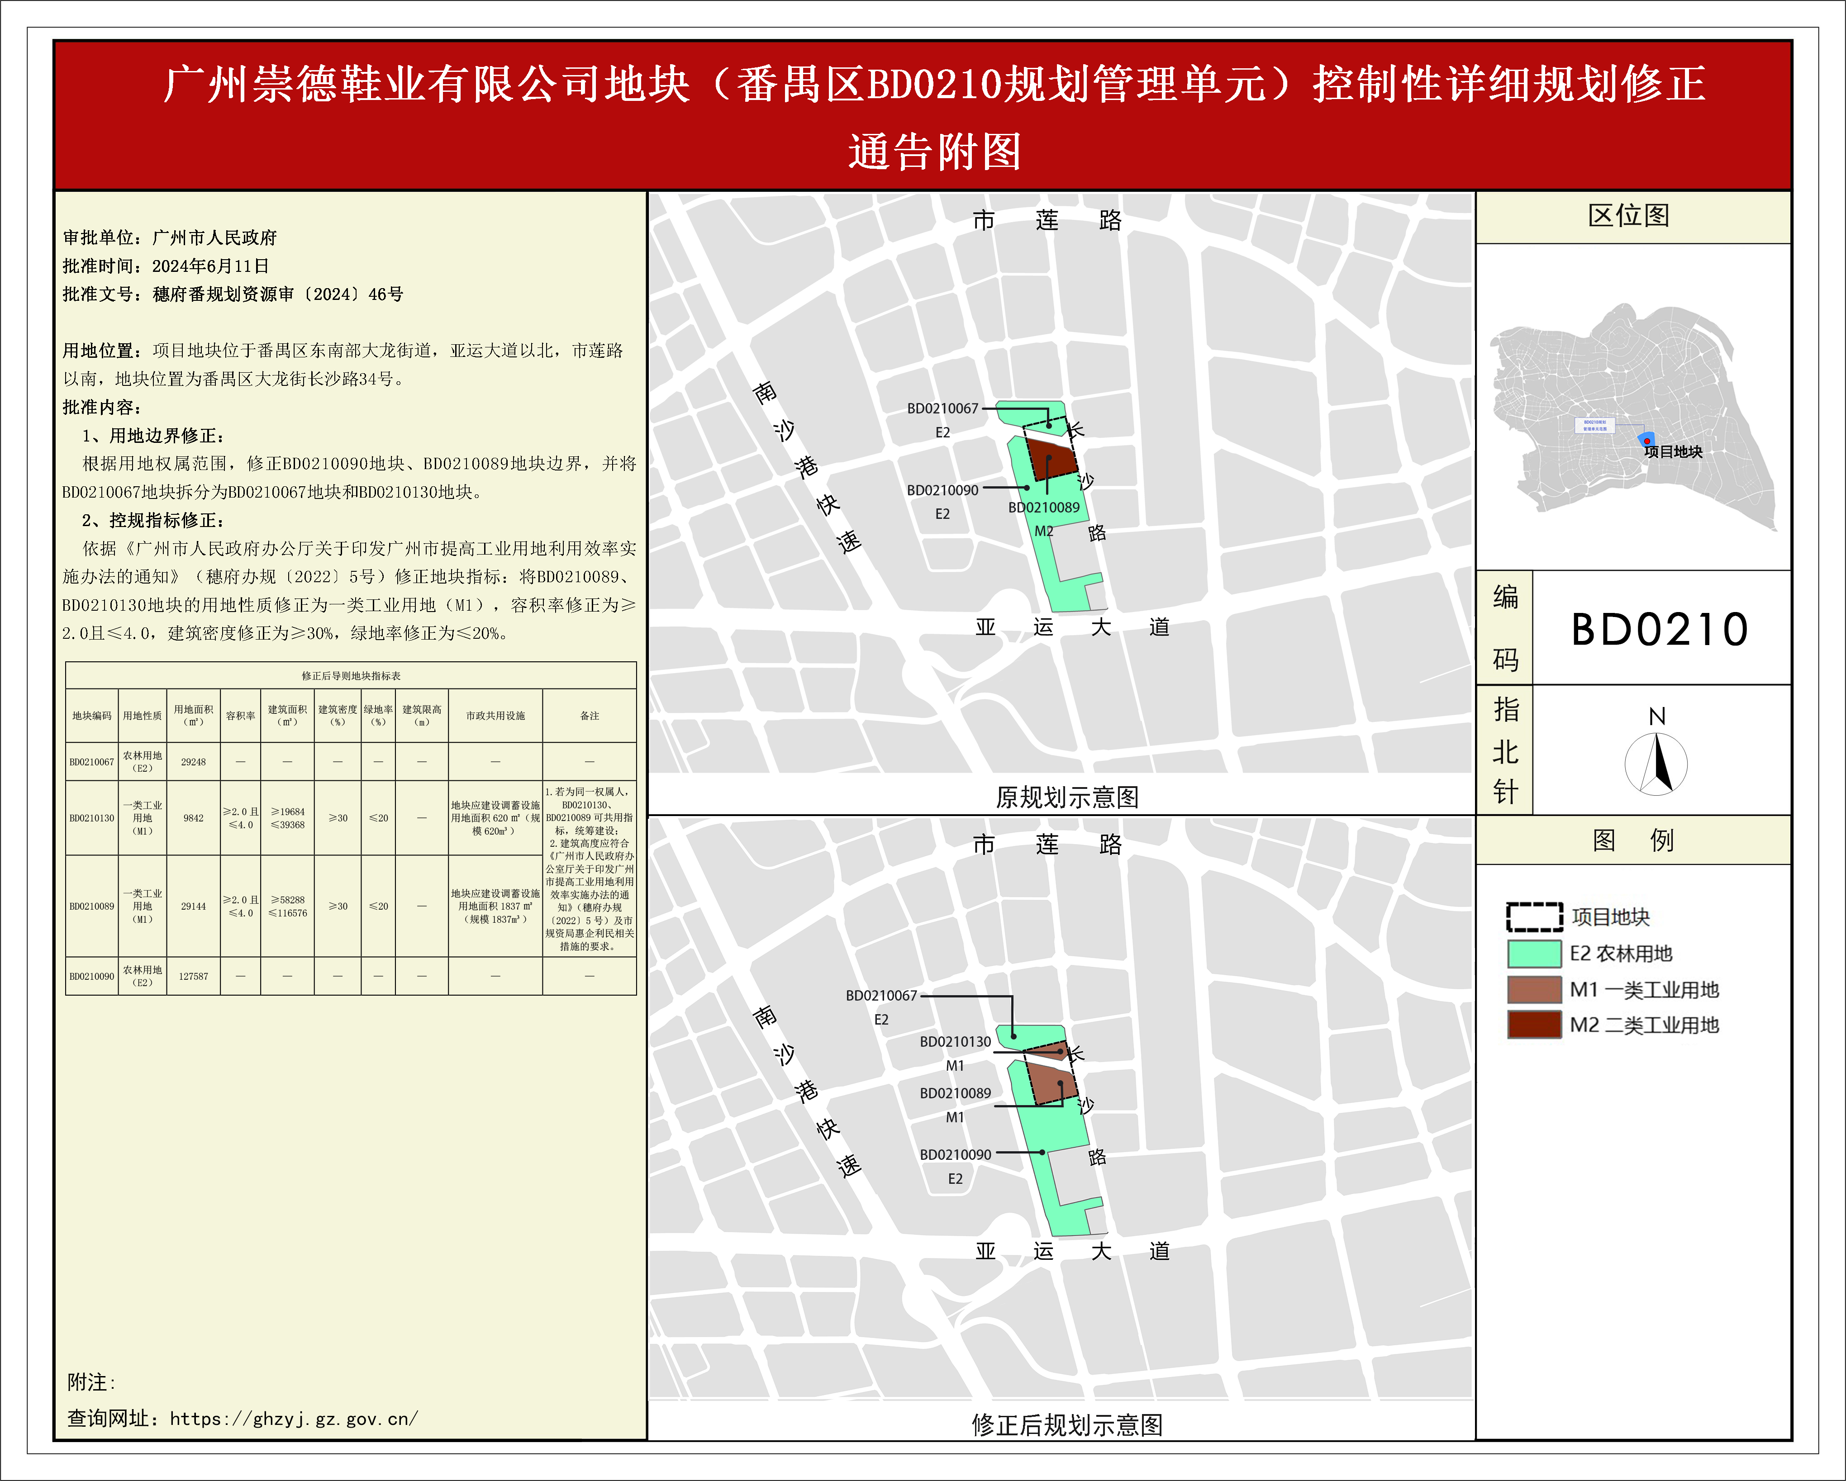Click the north arrow compass icon
The width and height of the screenshot is (1846, 1481).
(x=1656, y=764)
